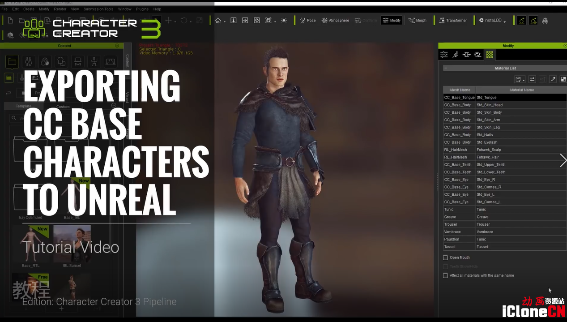Click the three-cubes icon in toolbar
Screen dimensions: 567x322
(545, 21)
